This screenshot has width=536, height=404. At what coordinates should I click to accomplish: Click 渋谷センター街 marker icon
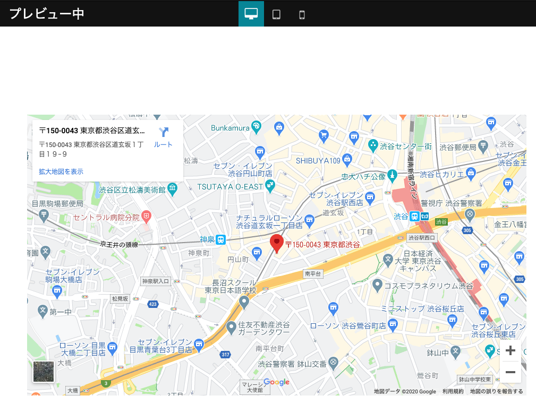coord(373,145)
